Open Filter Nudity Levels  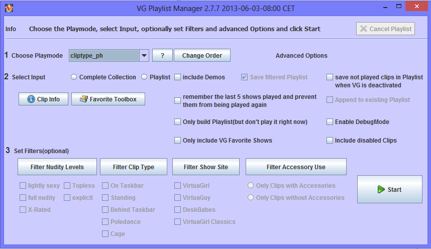point(57,167)
